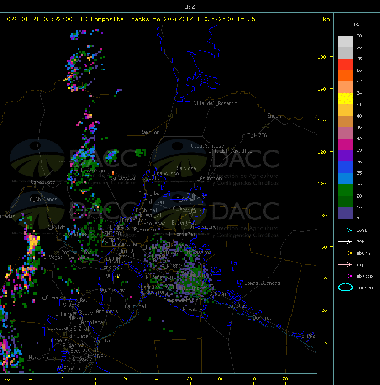Click the cyan ellipse for current track
Viewport: 380px width, 385px height.
click(345, 288)
